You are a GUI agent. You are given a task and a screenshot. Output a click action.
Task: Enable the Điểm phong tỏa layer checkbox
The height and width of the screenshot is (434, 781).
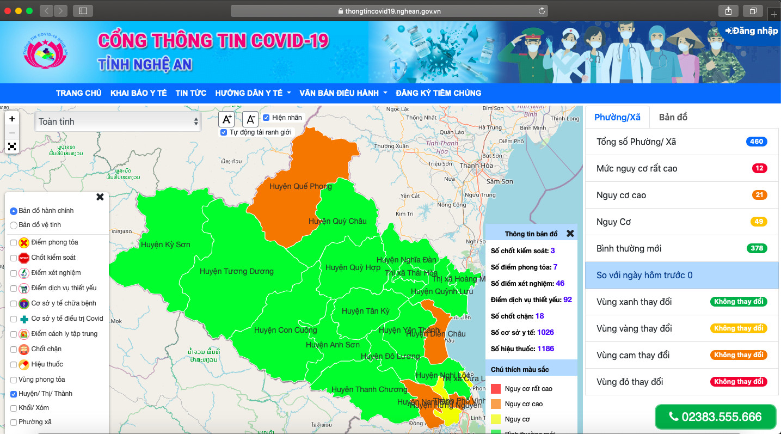[14, 243]
